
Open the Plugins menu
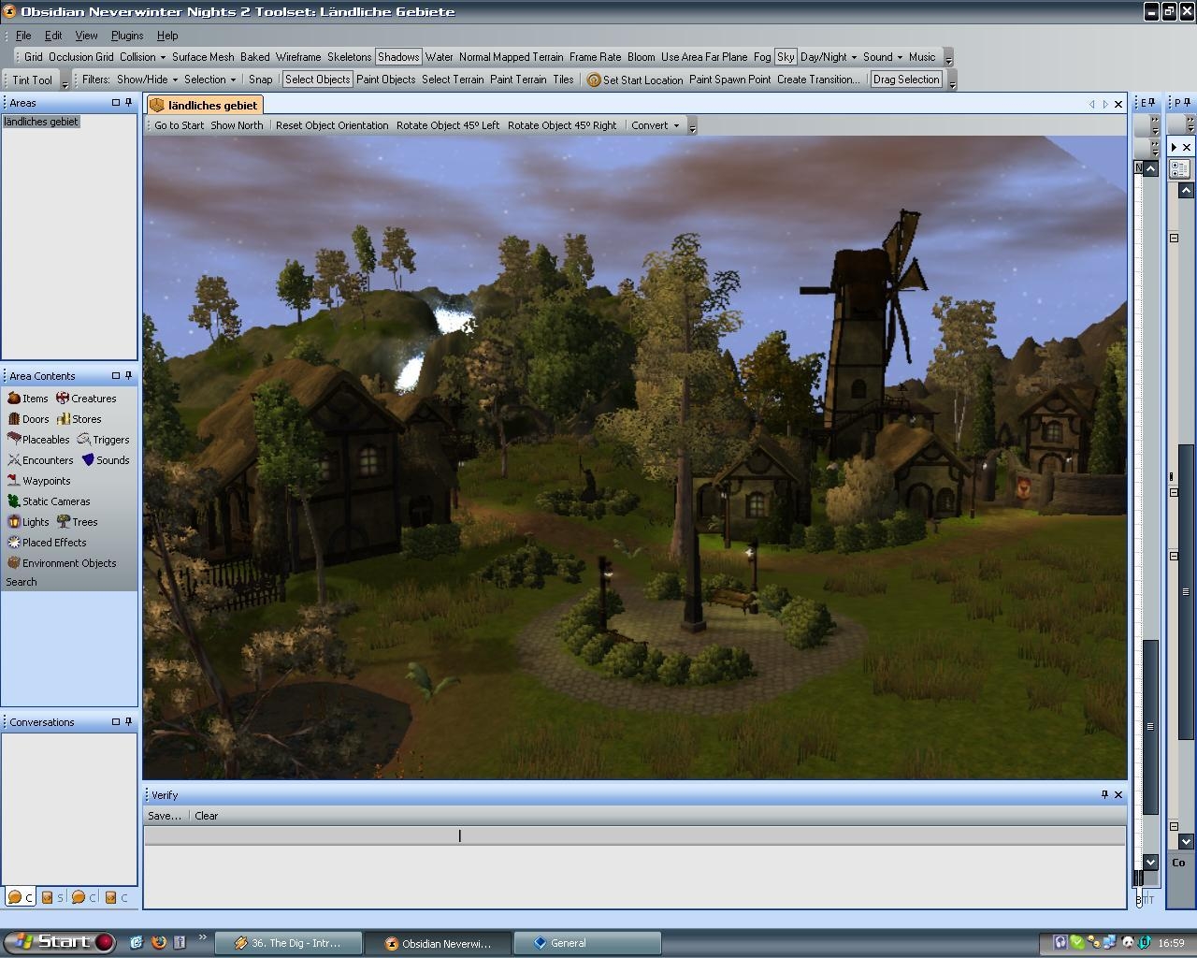tap(127, 36)
